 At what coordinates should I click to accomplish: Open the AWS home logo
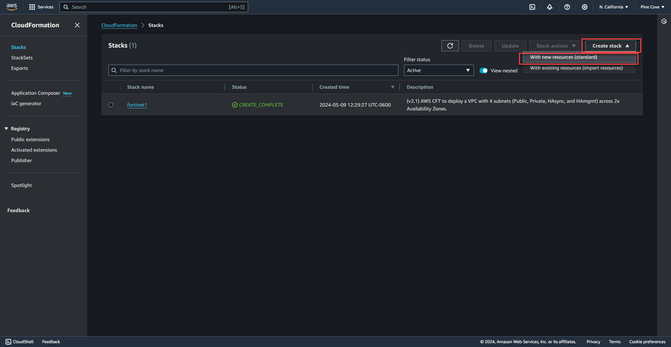12,7
